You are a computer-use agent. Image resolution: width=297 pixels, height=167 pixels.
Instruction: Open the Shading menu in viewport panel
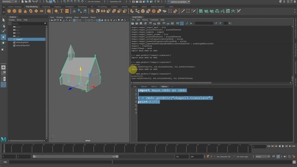(x=59, y=17)
